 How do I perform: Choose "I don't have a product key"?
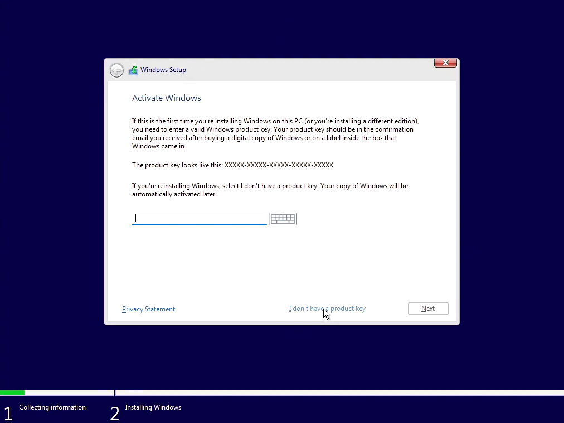click(x=327, y=309)
